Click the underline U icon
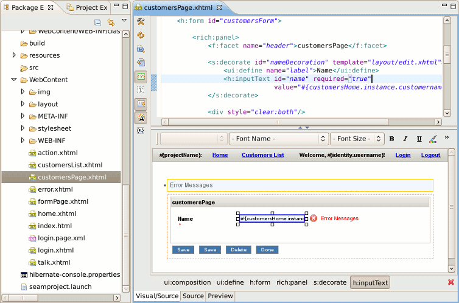Viewport: 459px width, 303px height. click(x=419, y=139)
